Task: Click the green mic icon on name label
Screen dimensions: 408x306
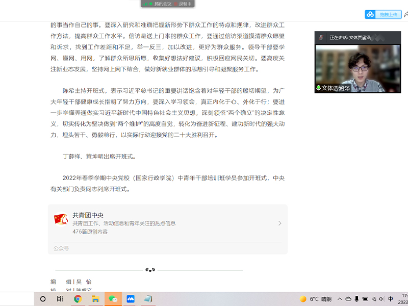Action: 318,88
